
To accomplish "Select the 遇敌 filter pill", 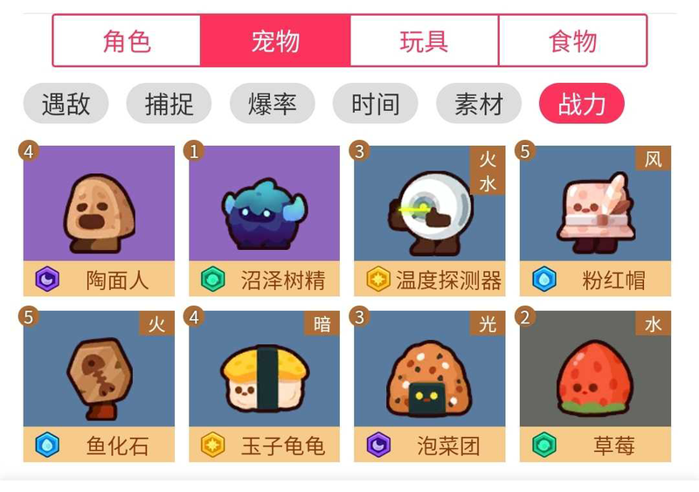I will click(x=66, y=103).
